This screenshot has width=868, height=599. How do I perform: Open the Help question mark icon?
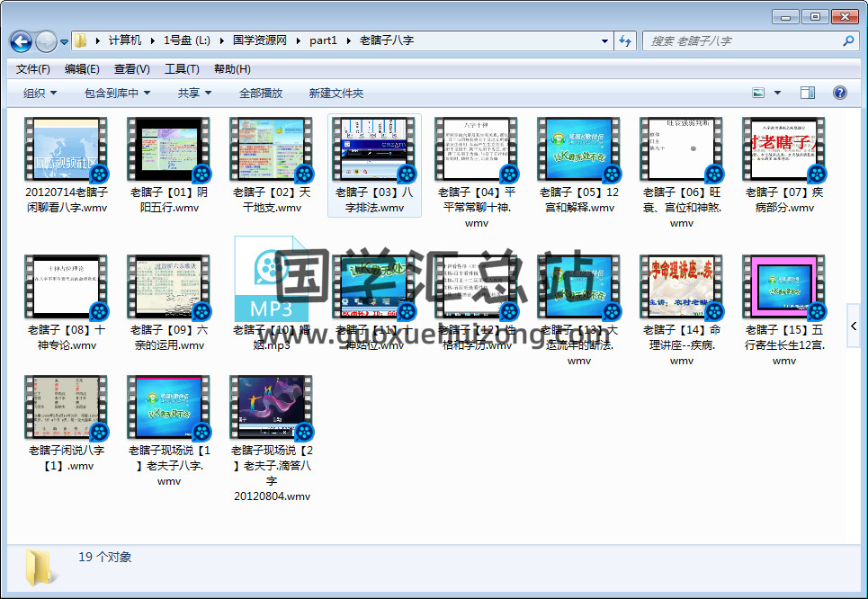[840, 93]
